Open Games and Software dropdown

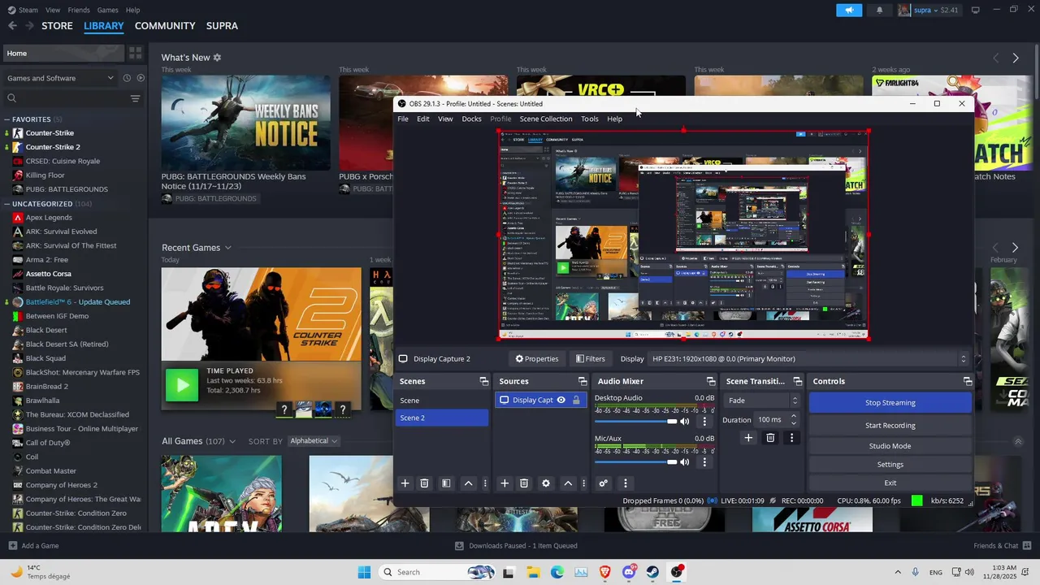60,78
